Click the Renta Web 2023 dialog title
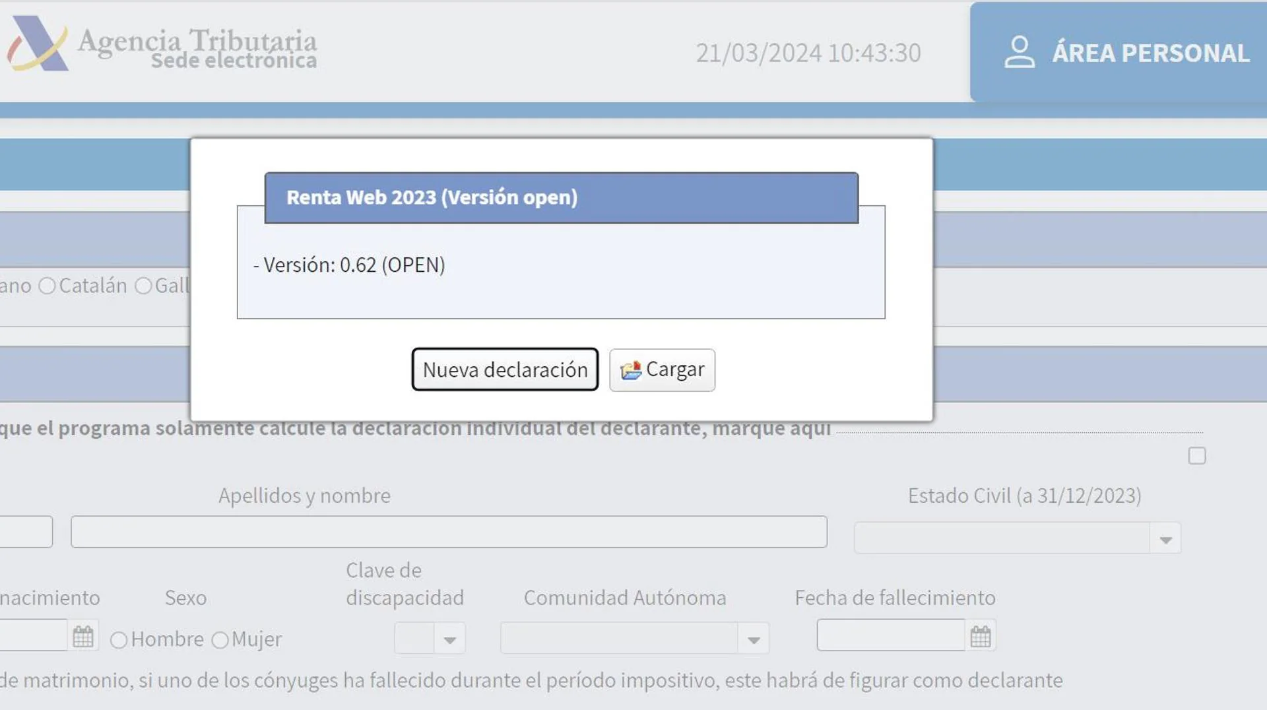This screenshot has width=1267, height=710. point(432,197)
